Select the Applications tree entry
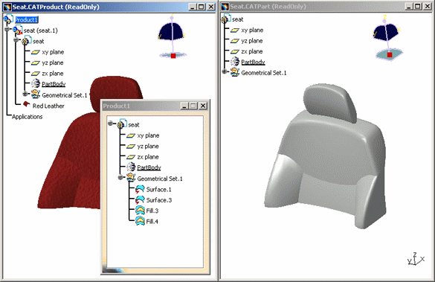The width and height of the screenshot is (435, 282). (28, 117)
